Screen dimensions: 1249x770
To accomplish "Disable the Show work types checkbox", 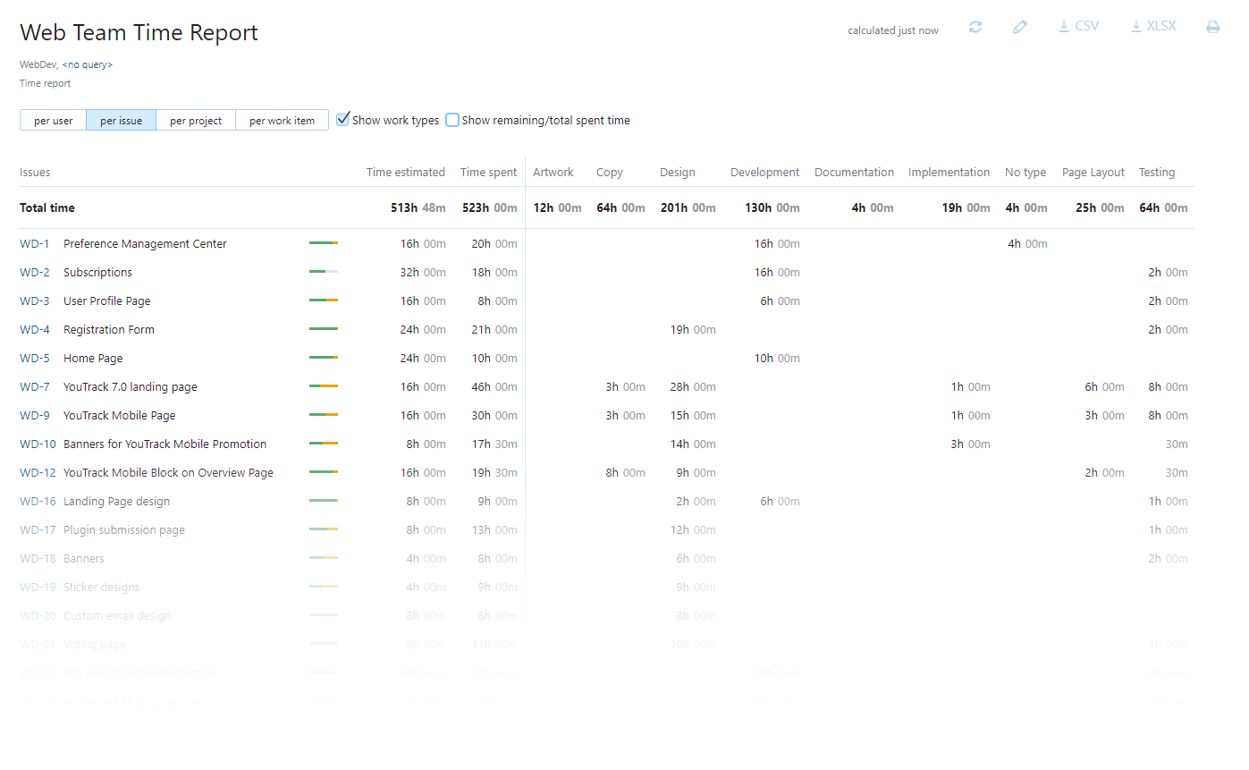I will [x=343, y=118].
